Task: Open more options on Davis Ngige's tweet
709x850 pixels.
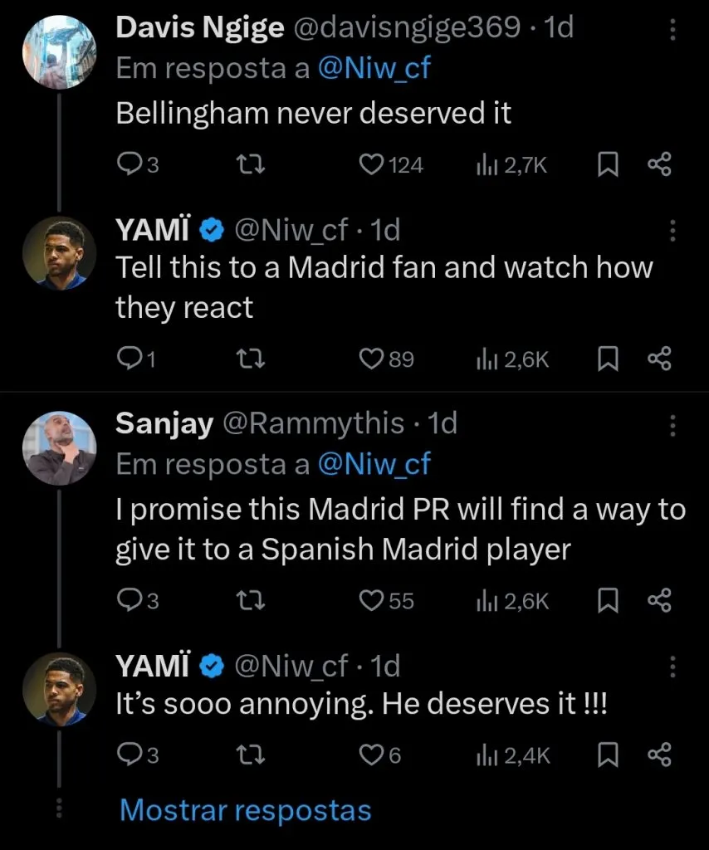Action: [672, 30]
